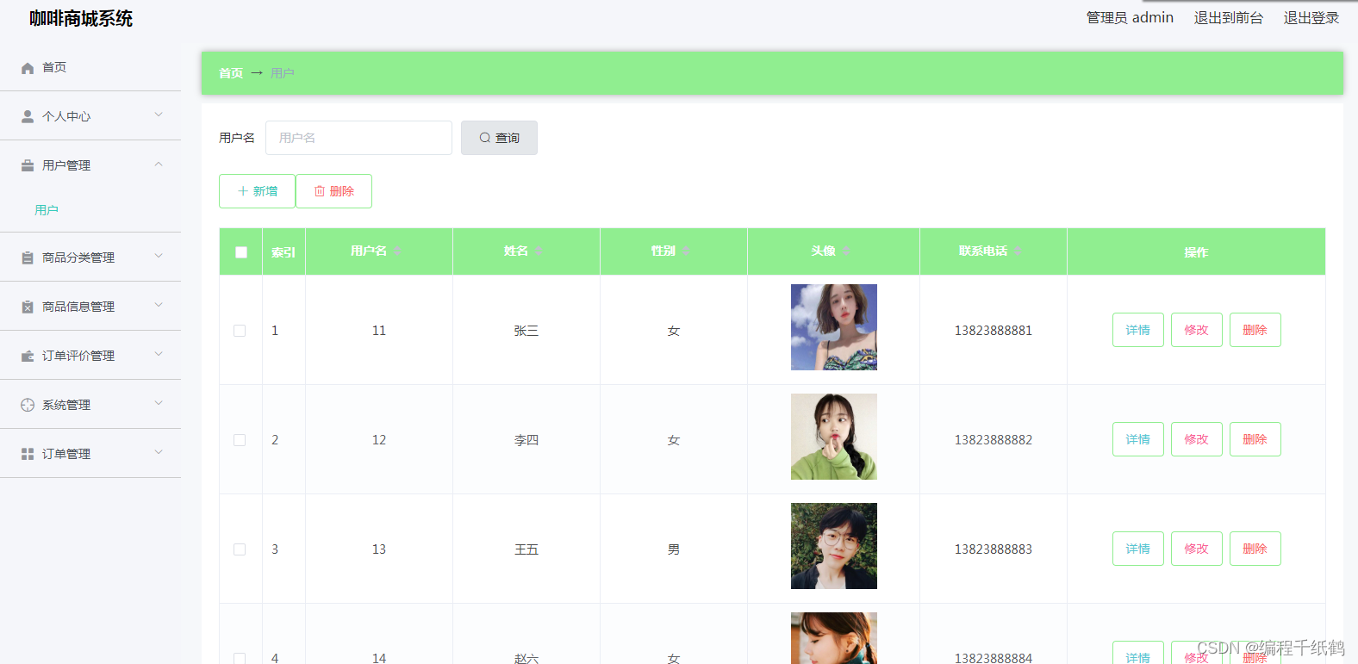Check the checkbox for row 张三

pyautogui.click(x=240, y=331)
